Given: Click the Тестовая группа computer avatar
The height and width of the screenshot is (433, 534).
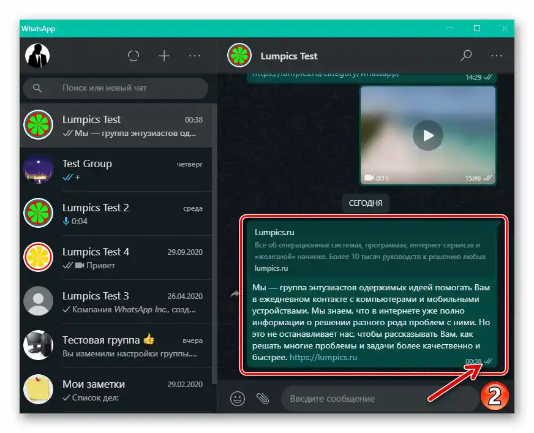Looking at the screenshot, I should point(38,345).
